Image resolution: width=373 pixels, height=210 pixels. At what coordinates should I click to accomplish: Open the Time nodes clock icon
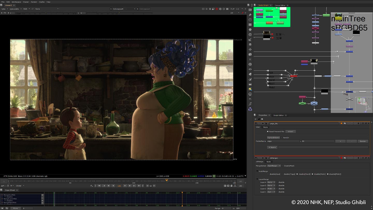(250, 20)
